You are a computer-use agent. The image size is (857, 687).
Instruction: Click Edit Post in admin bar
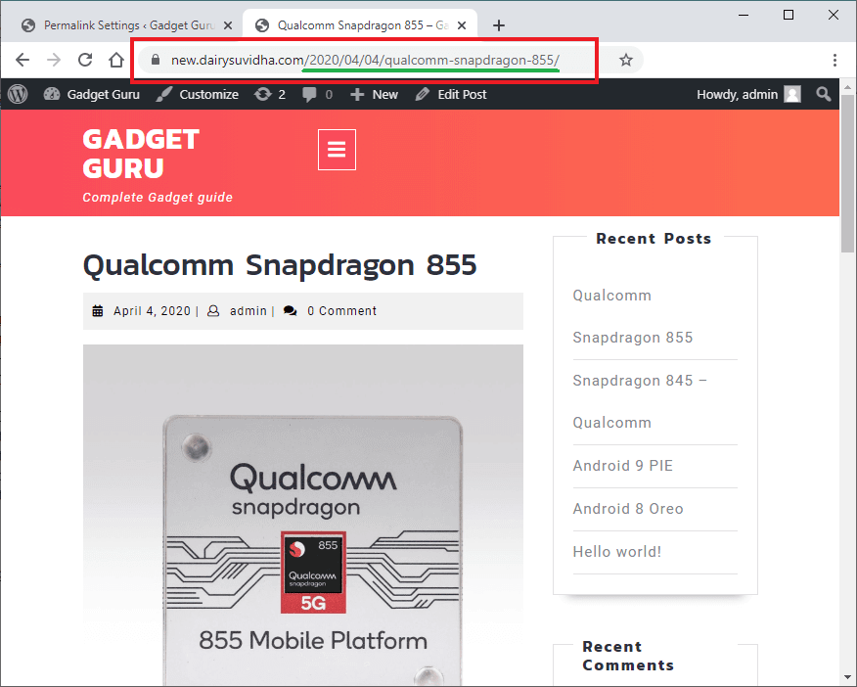[451, 94]
